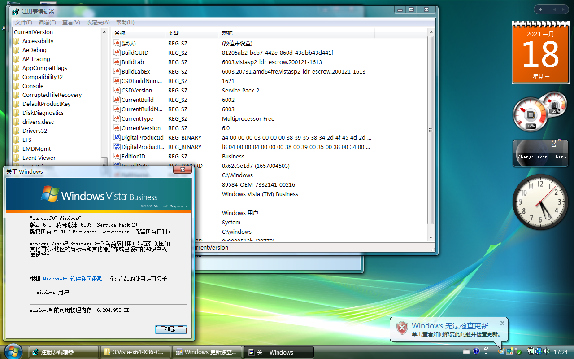Open the Windows Start orb

(x=13, y=350)
